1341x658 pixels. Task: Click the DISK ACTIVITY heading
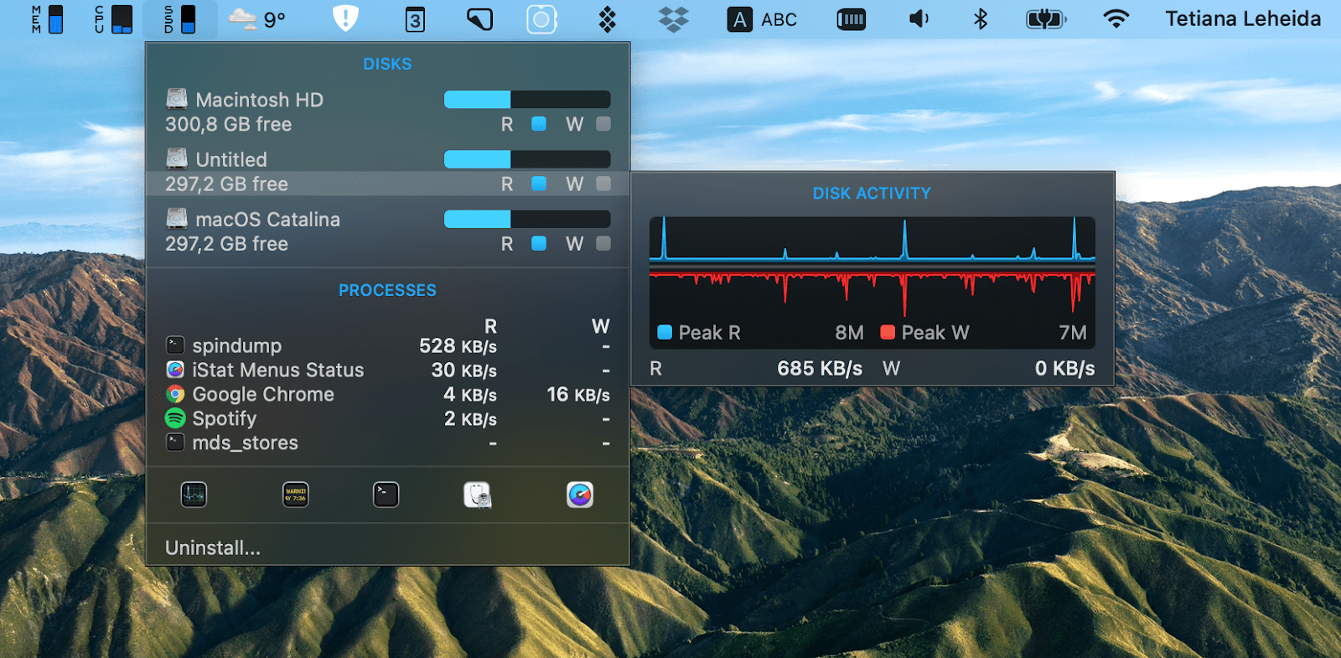(872, 193)
